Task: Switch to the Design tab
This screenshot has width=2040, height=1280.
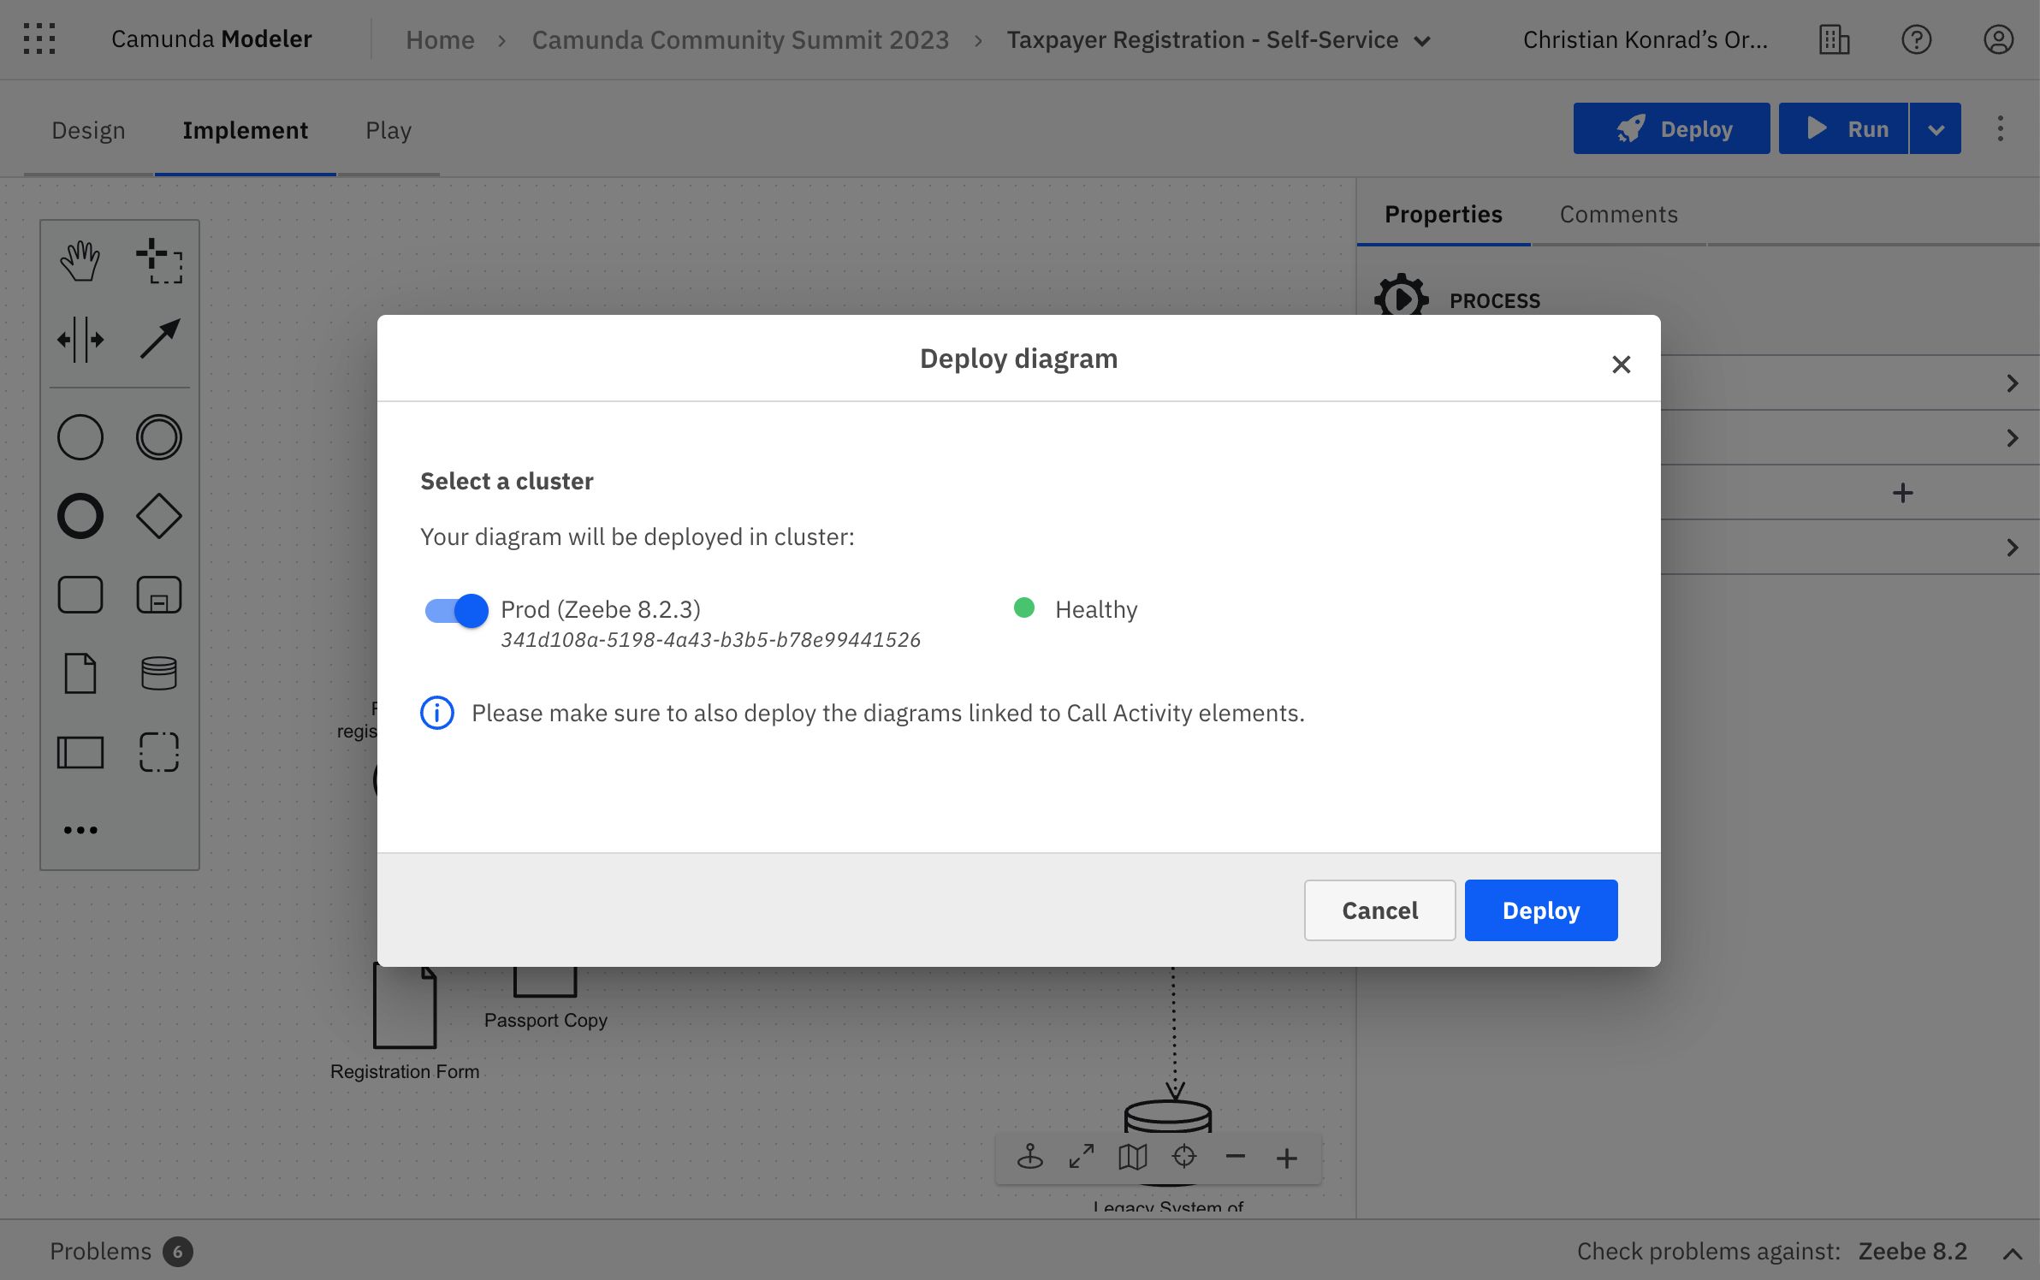Action: click(88, 129)
